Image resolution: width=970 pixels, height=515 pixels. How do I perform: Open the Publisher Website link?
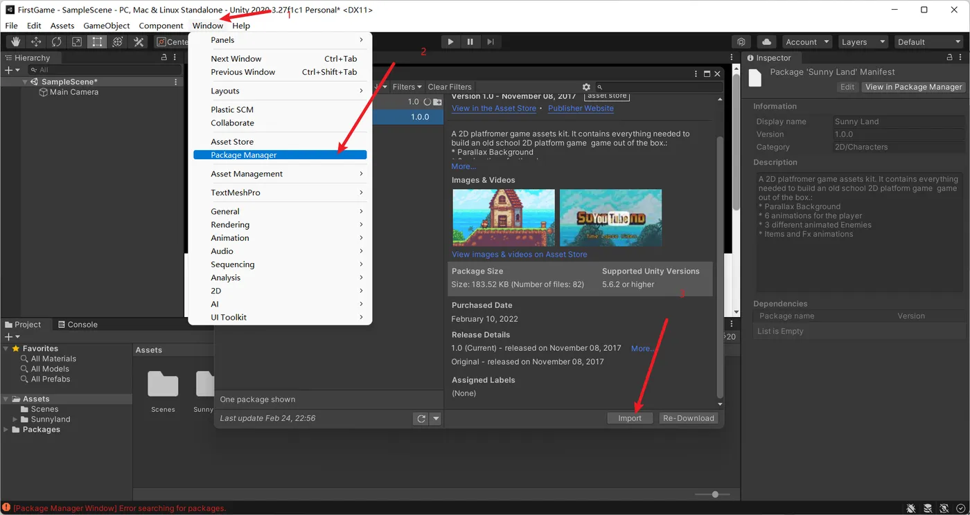click(x=581, y=109)
